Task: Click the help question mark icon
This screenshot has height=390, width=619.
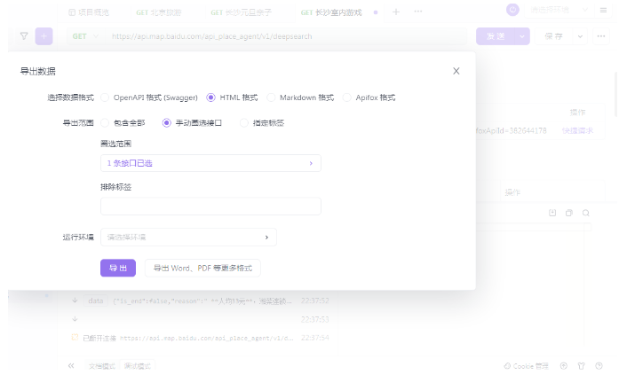Action: pos(599,365)
